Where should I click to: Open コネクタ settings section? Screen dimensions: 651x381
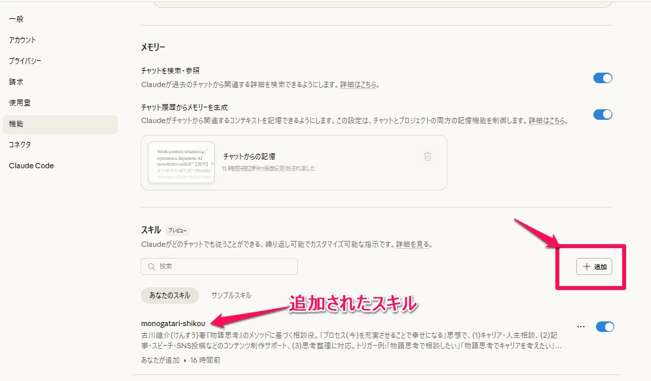click(x=20, y=145)
